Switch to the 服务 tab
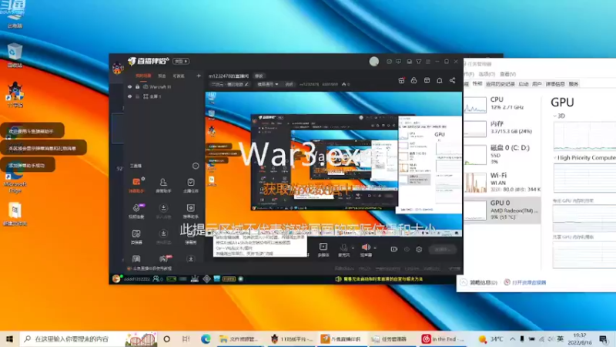Image resolution: width=616 pixels, height=347 pixels. click(x=574, y=84)
